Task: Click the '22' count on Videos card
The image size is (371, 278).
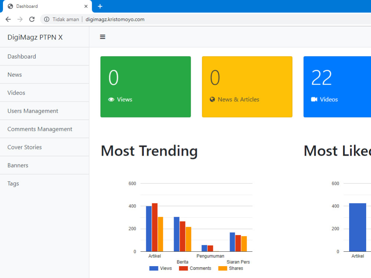Action: coord(322,77)
